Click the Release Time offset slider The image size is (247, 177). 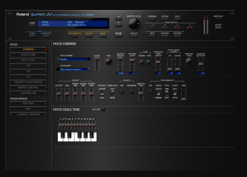click(x=83, y=94)
